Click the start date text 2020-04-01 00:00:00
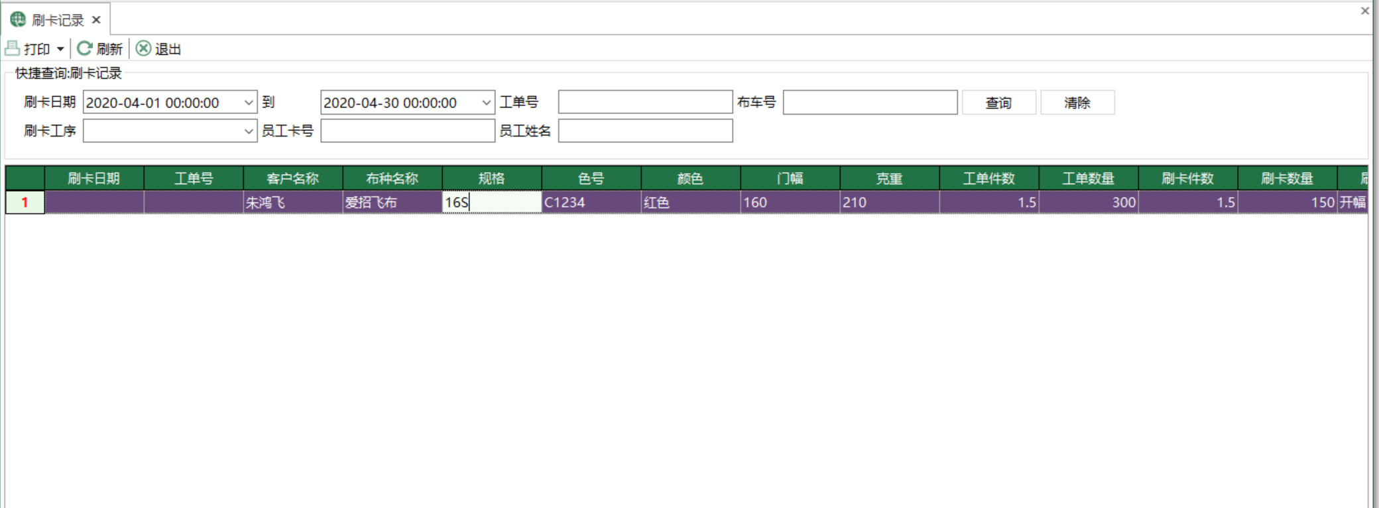1379x508 pixels. (x=152, y=103)
